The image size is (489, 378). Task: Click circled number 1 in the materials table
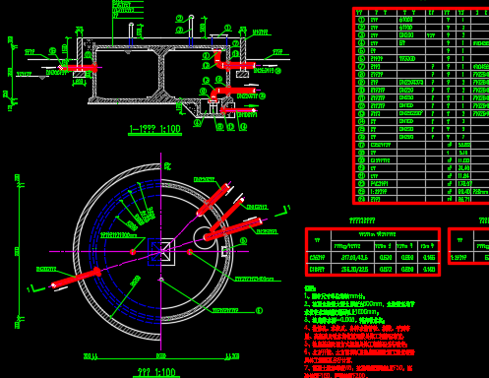coord(361,20)
